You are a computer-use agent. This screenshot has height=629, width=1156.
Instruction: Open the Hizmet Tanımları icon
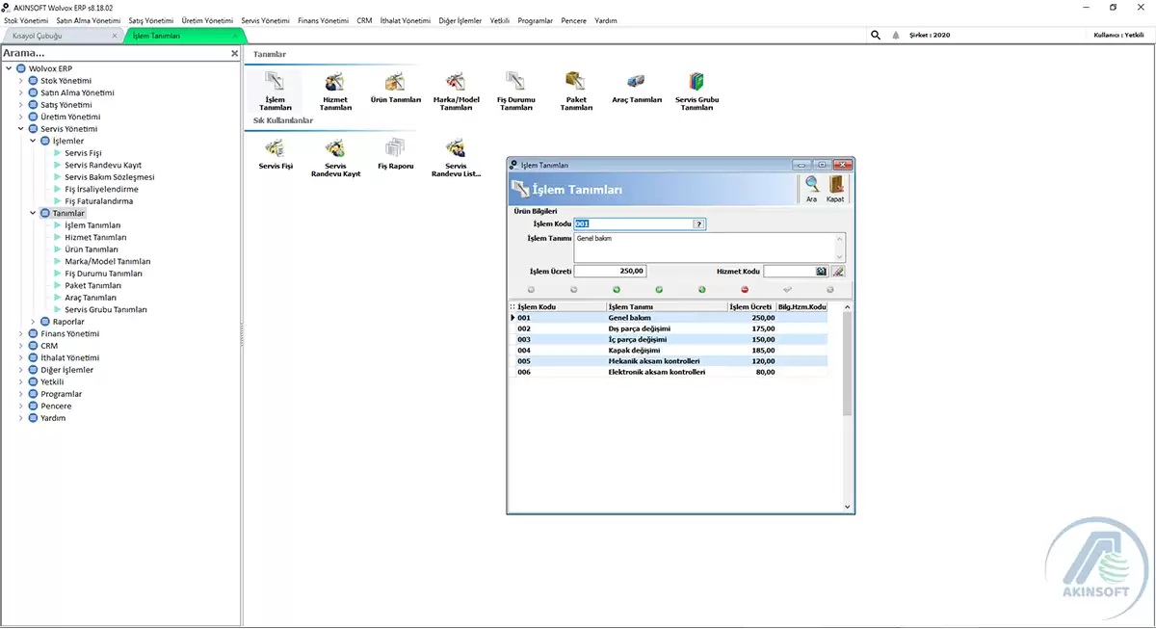[x=335, y=84]
